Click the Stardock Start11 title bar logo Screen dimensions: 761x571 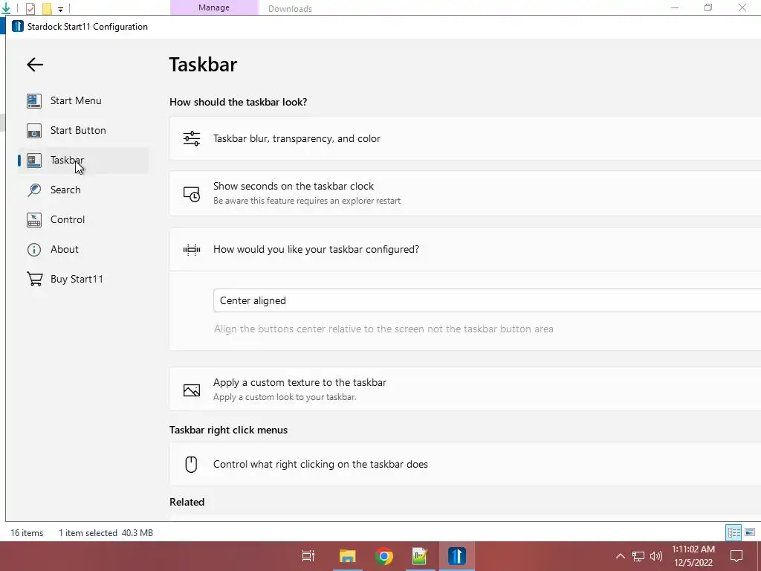18,26
